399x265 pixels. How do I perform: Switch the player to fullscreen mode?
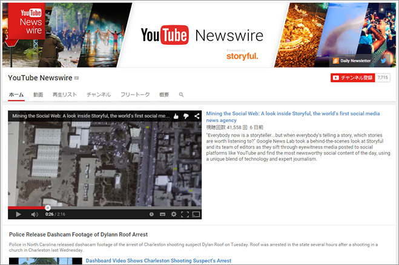coord(185,214)
